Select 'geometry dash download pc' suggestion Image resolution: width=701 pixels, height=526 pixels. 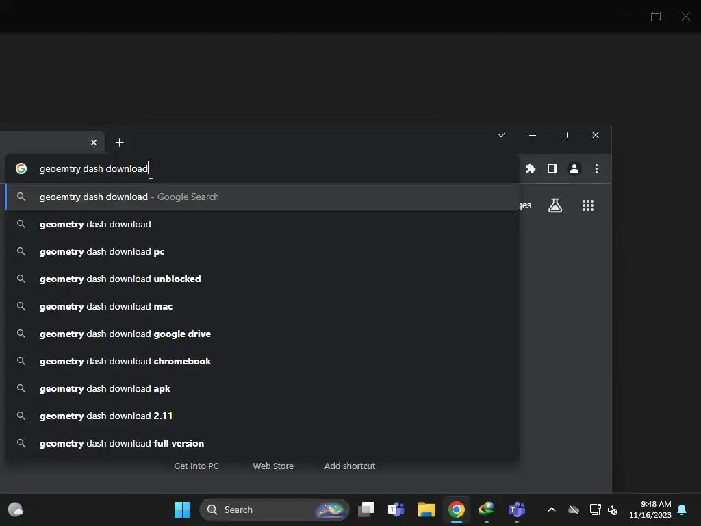262,251
